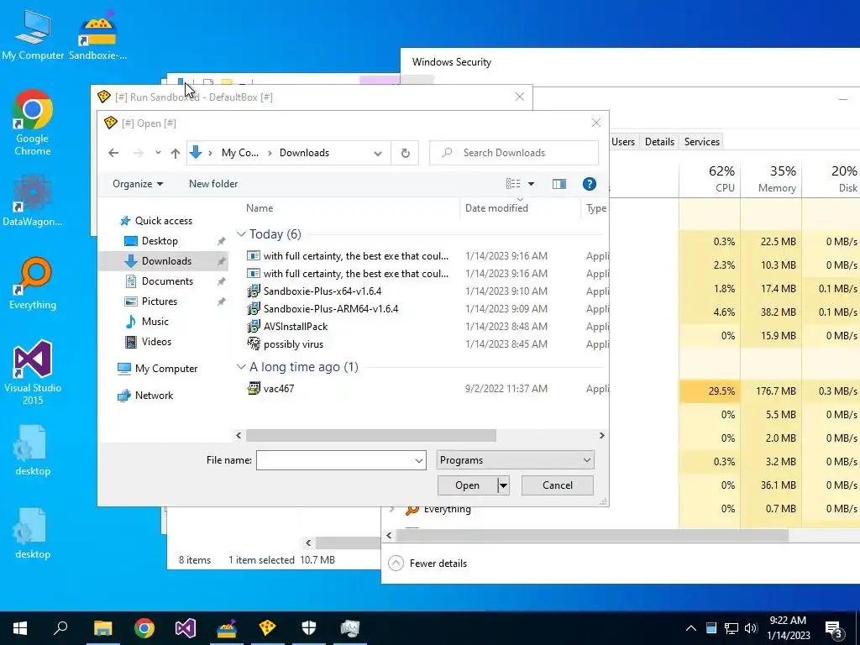Screen dimensions: 860x645
Task: Open Sandboxie-Plus taskbar icon
Action: (227, 628)
